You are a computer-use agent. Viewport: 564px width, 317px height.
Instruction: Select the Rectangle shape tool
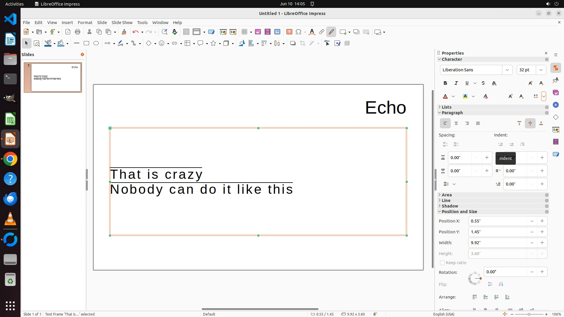tap(86, 43)
